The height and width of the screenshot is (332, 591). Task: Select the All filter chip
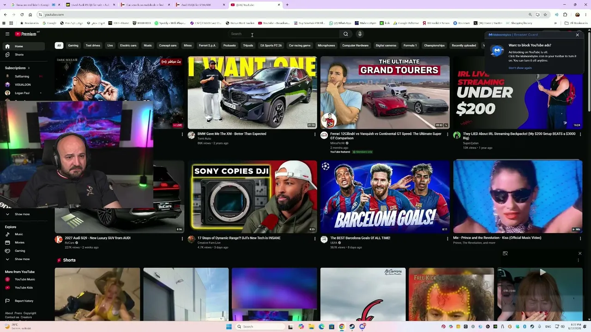pyautogui.click(x=59, y=46)
